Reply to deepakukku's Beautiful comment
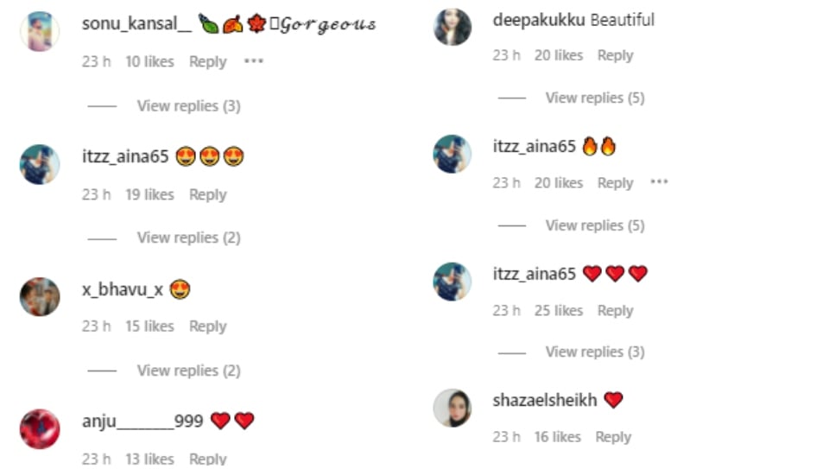Screen dimensions: 829x469 coord(615,55)
